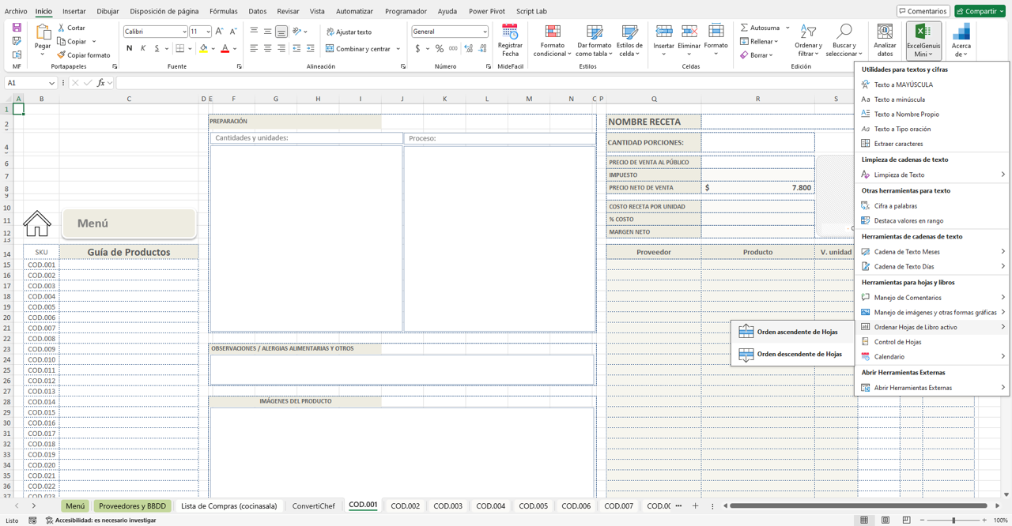This screenshot has height=526, width=1012.
Task: Click the Compartir button
Action: 980,11
